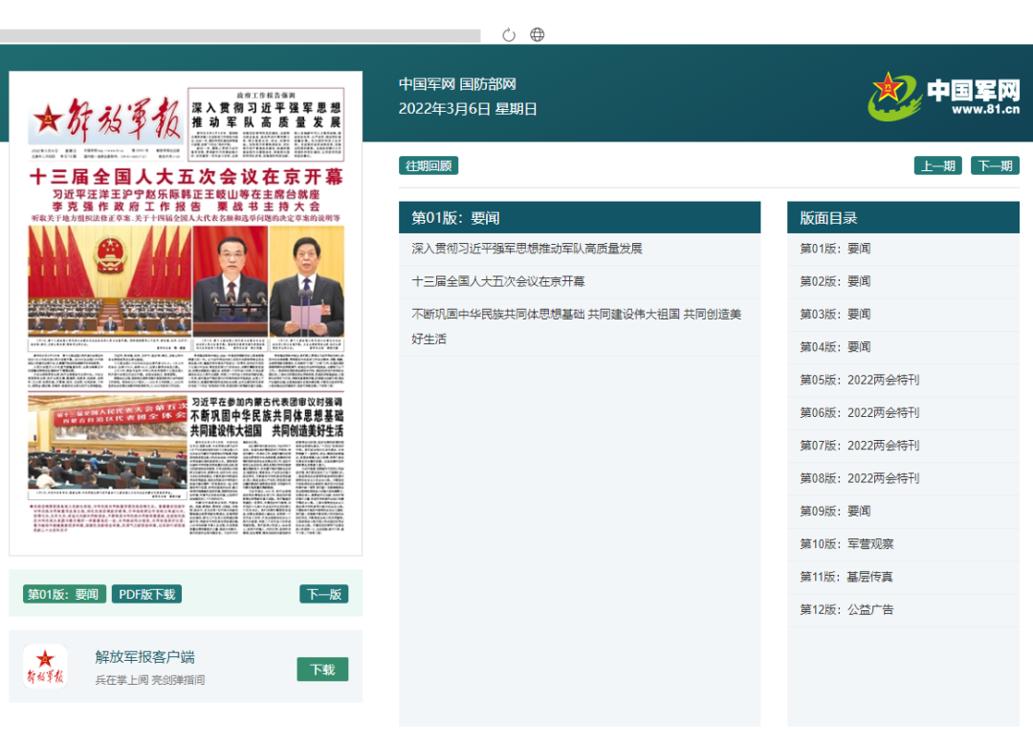Open 第11版：基层传真 from the directory
1033x746 pixels.
[x=846, y=577]
